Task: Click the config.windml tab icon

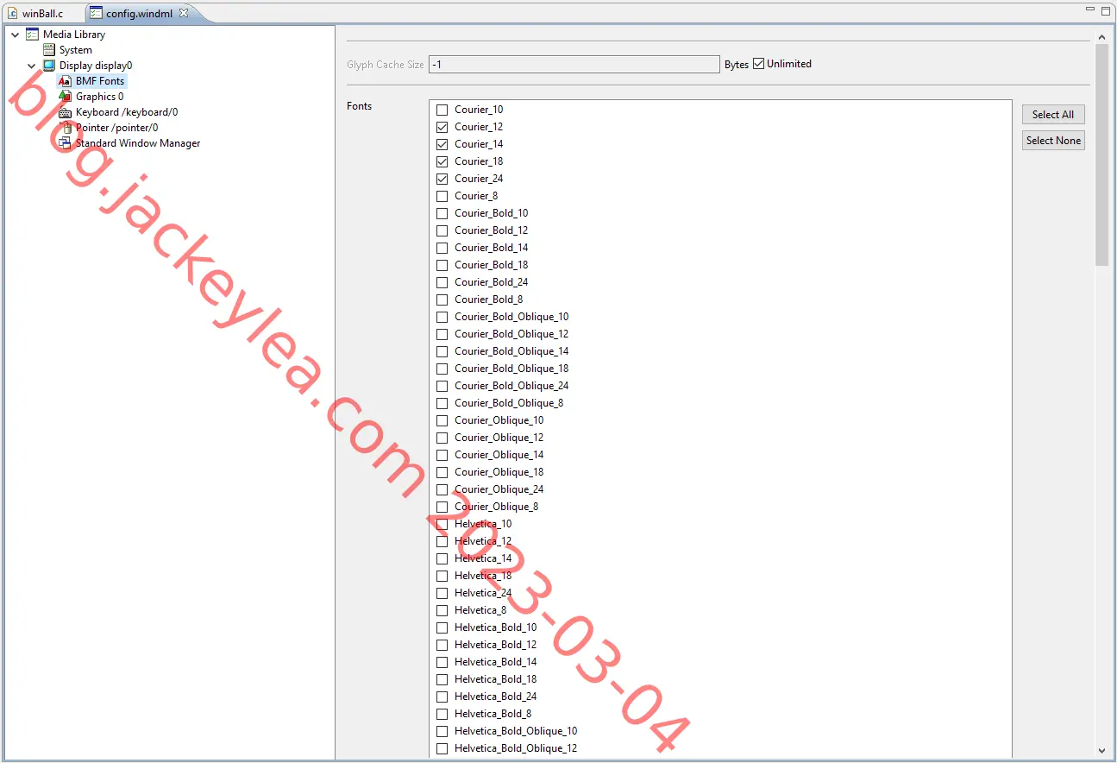Action: 97,13
